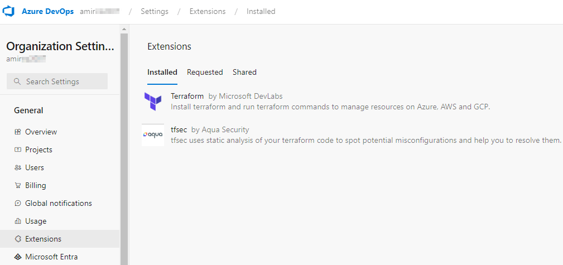This screenshot has height=265, width=563.
Task: Open the Terraform extension title link
Action: click(x=187, y=96)
